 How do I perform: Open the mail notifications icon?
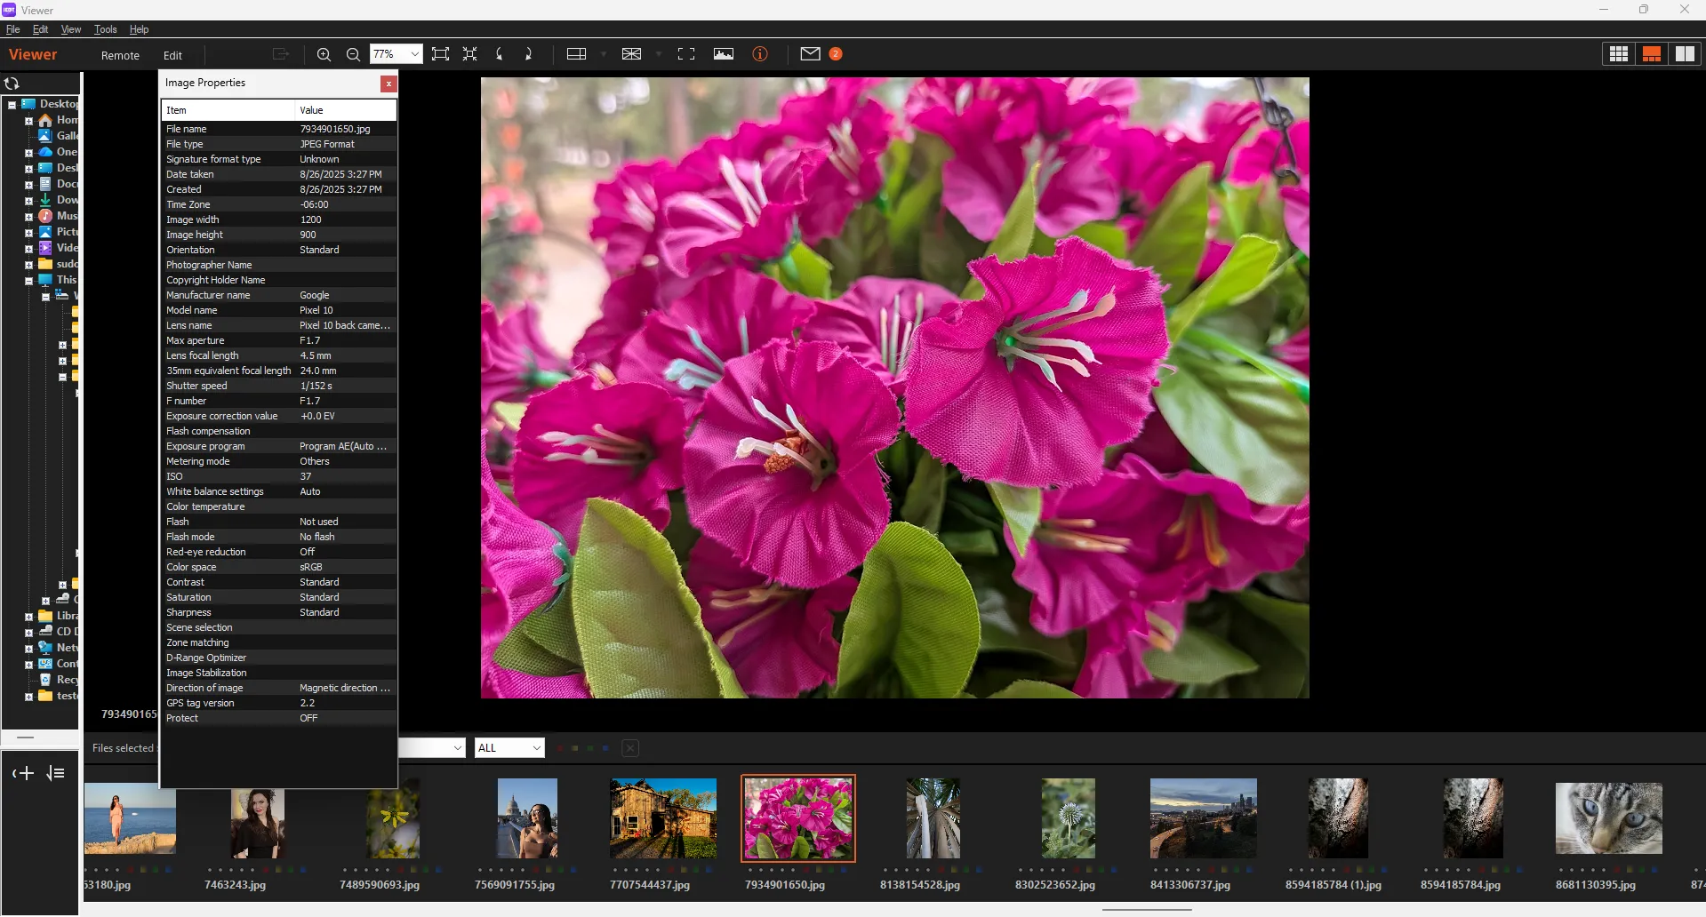point(809,54)
